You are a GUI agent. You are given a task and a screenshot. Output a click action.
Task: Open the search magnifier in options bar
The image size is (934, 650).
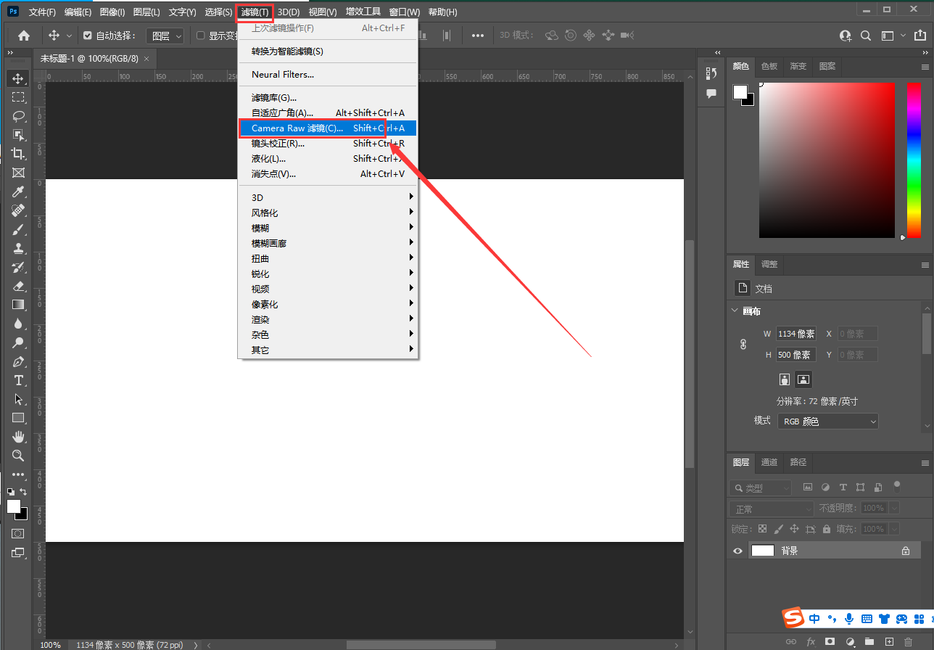tap(866, 36)
